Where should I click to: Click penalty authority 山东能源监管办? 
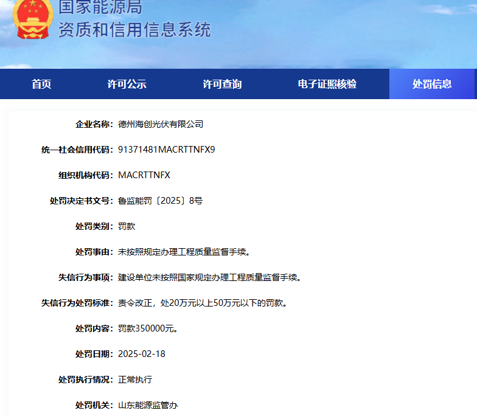[x=148, y=405]
